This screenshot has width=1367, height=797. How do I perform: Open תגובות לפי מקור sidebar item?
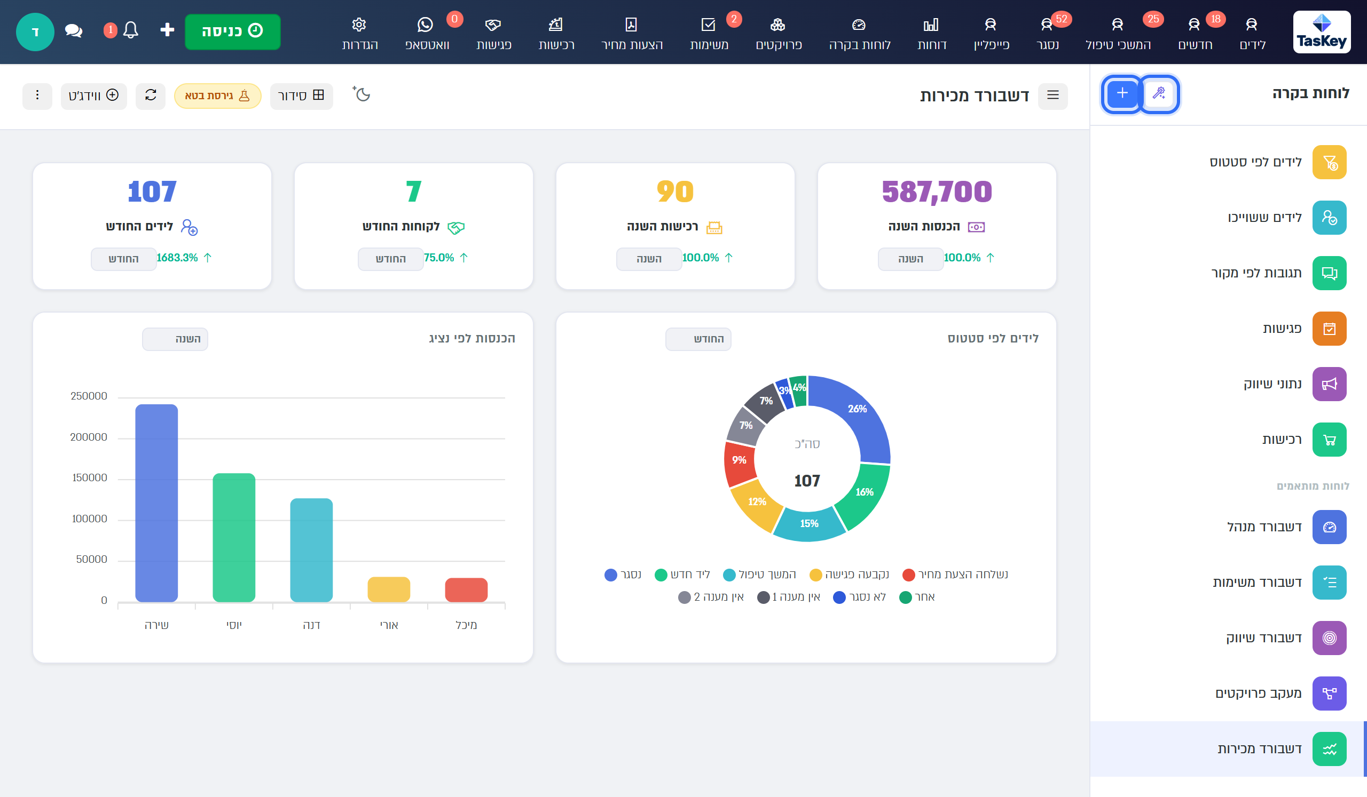[1229, 273]
